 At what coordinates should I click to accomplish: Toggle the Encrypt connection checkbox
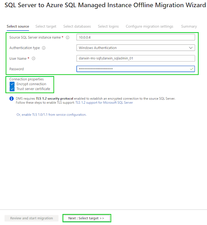click(12, 84)
